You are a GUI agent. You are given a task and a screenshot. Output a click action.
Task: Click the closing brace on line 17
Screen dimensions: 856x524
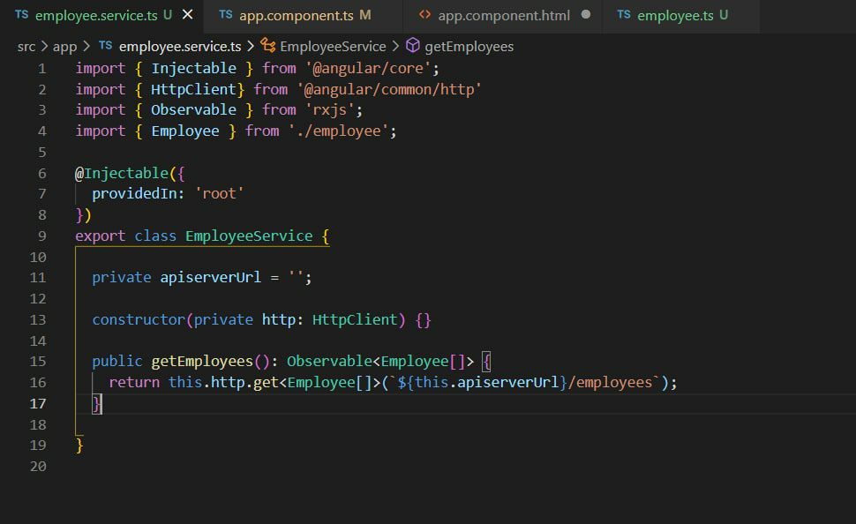coord(96,404)
